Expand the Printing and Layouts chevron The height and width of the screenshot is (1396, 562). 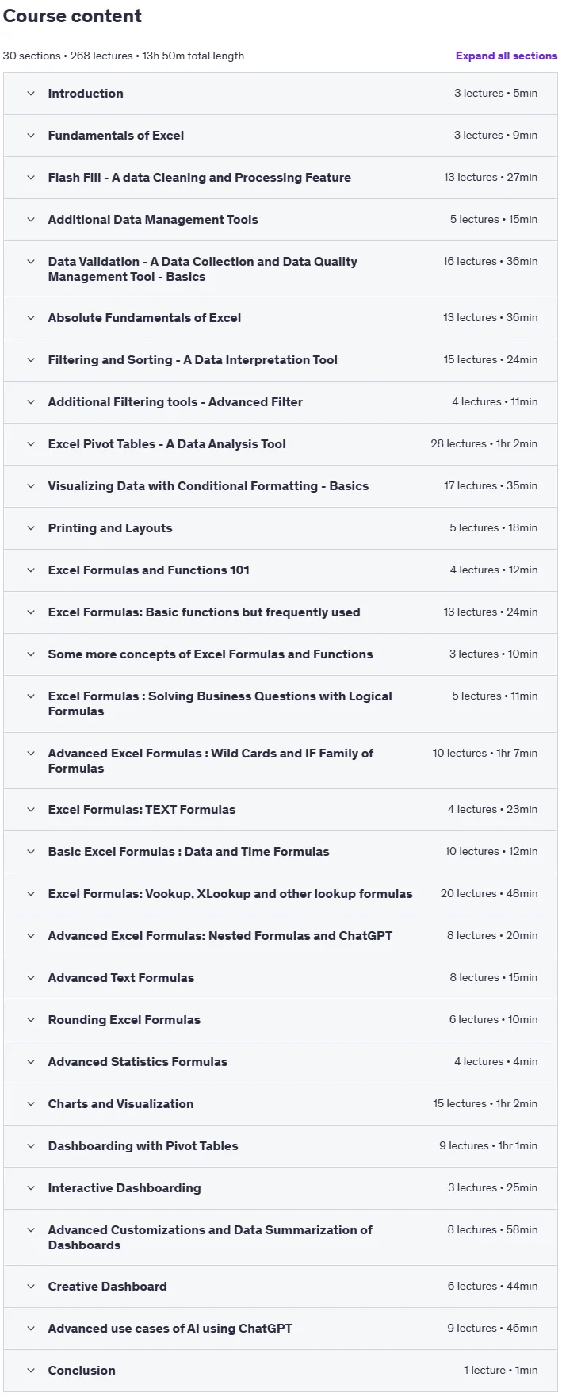pyautogui.click(x=31, y=528)
